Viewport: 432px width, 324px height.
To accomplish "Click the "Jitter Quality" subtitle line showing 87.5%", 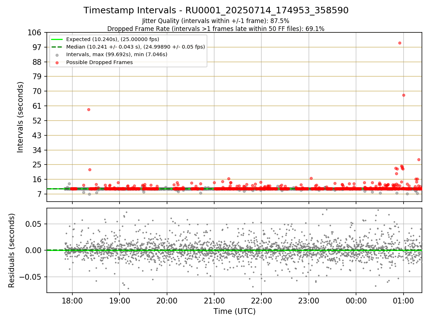I will point(216,21).
